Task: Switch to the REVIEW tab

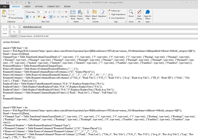Action: 67,7
